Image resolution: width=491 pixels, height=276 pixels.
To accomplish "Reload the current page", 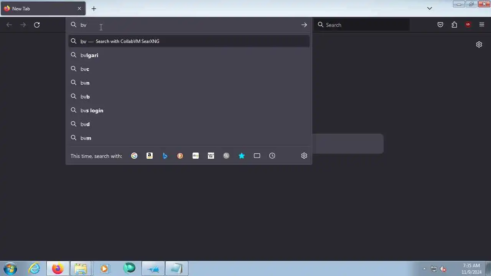I will click(37, 25).
